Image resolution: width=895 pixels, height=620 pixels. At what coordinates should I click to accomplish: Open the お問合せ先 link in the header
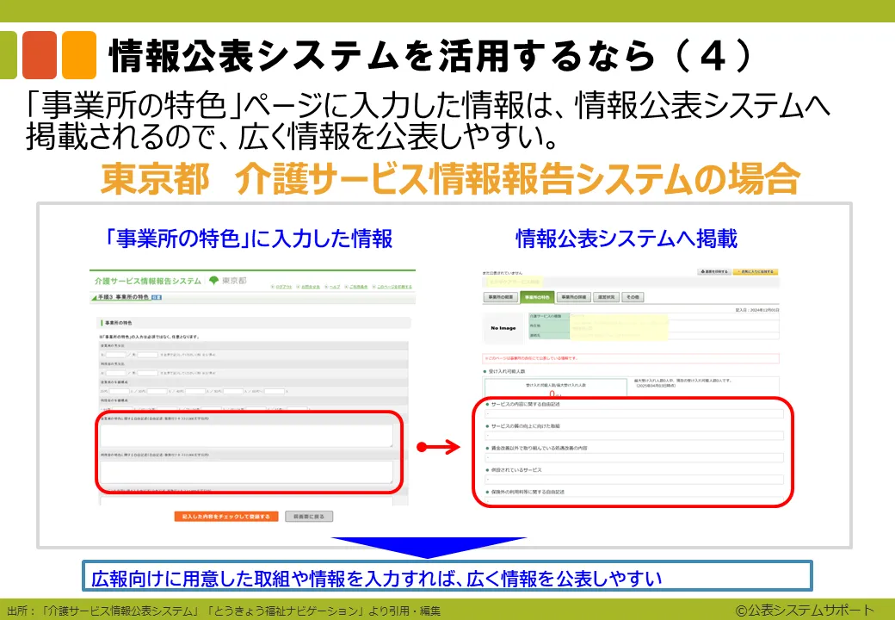[309, 287]
